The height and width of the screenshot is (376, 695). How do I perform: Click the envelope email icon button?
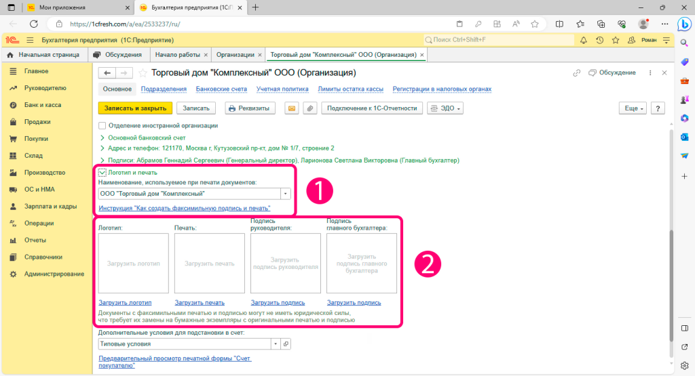(292, 108)
